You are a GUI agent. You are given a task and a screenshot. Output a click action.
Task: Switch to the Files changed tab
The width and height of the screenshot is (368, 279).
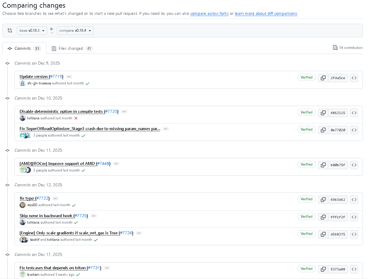(72, 48)
